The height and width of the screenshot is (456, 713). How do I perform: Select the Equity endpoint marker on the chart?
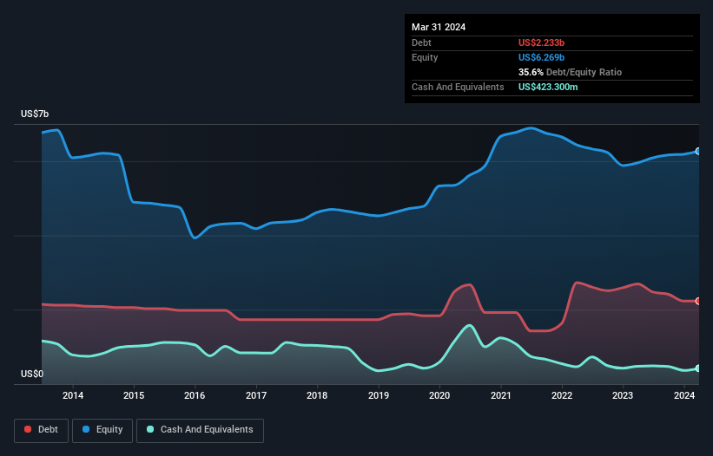point(698,151)
